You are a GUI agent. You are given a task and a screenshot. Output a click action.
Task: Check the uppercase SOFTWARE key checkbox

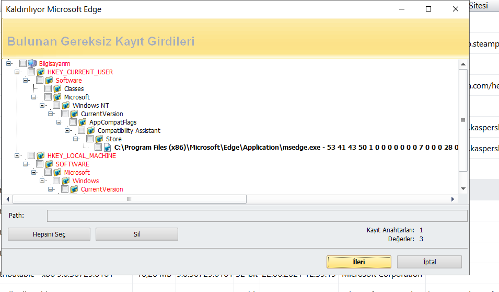click(x=40, y=164)
